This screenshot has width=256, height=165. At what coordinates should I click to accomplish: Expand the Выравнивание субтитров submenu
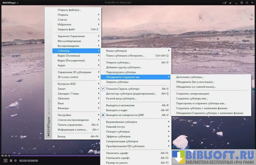pyautogui.click(x=121, y=122)
